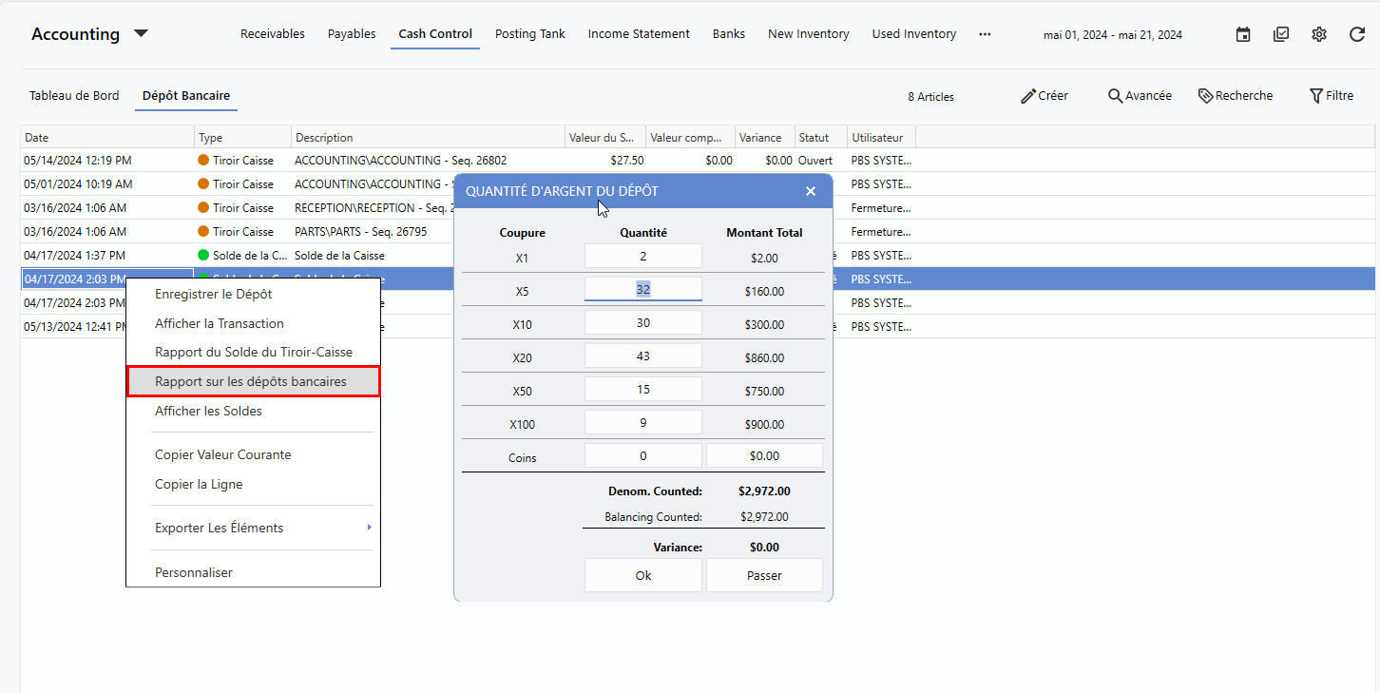Sort by the Date column header
This screenshot has height=693, width=1380.
[106, 138]
